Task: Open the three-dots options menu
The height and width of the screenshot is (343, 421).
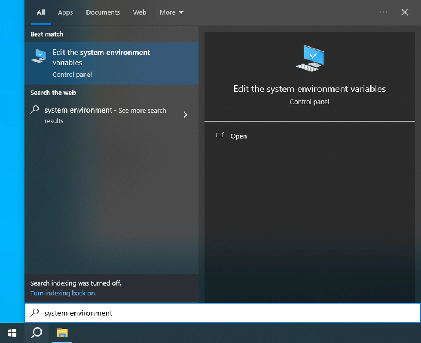Action: (x=384, y=12)
